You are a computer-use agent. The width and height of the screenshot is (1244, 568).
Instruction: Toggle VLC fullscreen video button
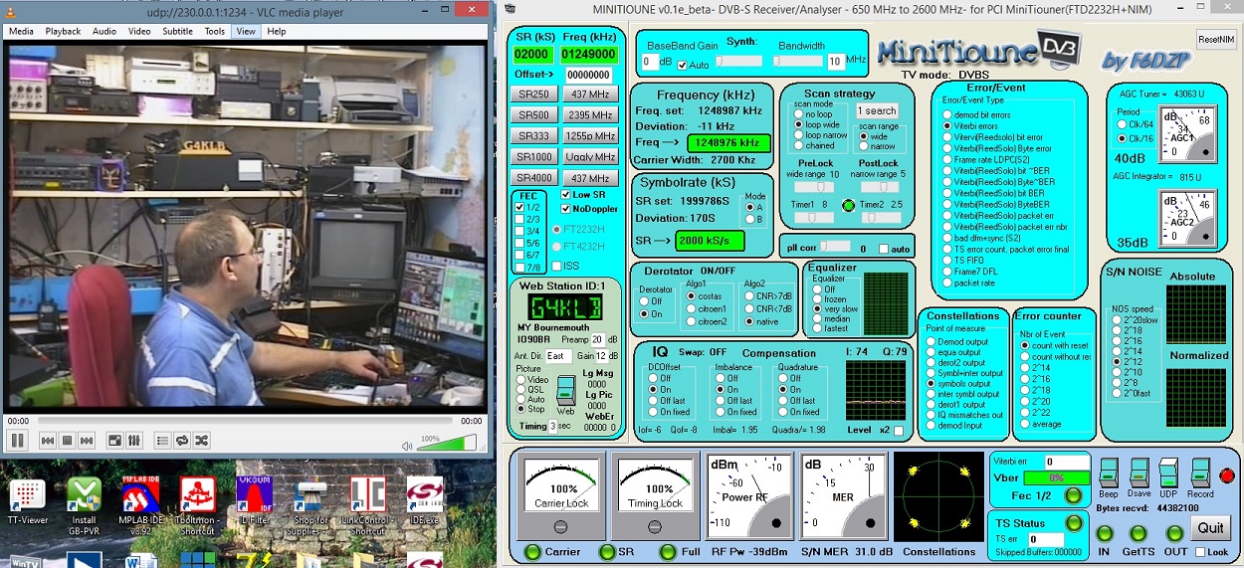(114, 440)
